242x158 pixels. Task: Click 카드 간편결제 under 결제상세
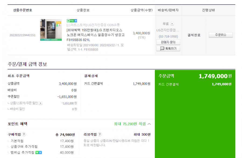coord(94,83)
